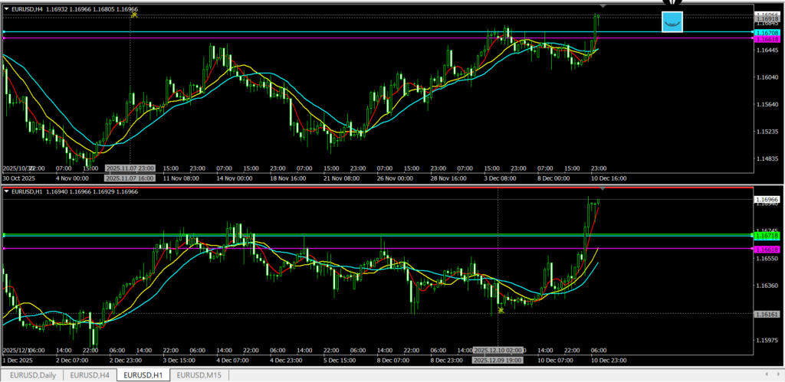Select magenta 1.16618 price label on H4 chart
Image resolution: width=785 pixels, height=382 pixels.
click(x=767, y=39)
